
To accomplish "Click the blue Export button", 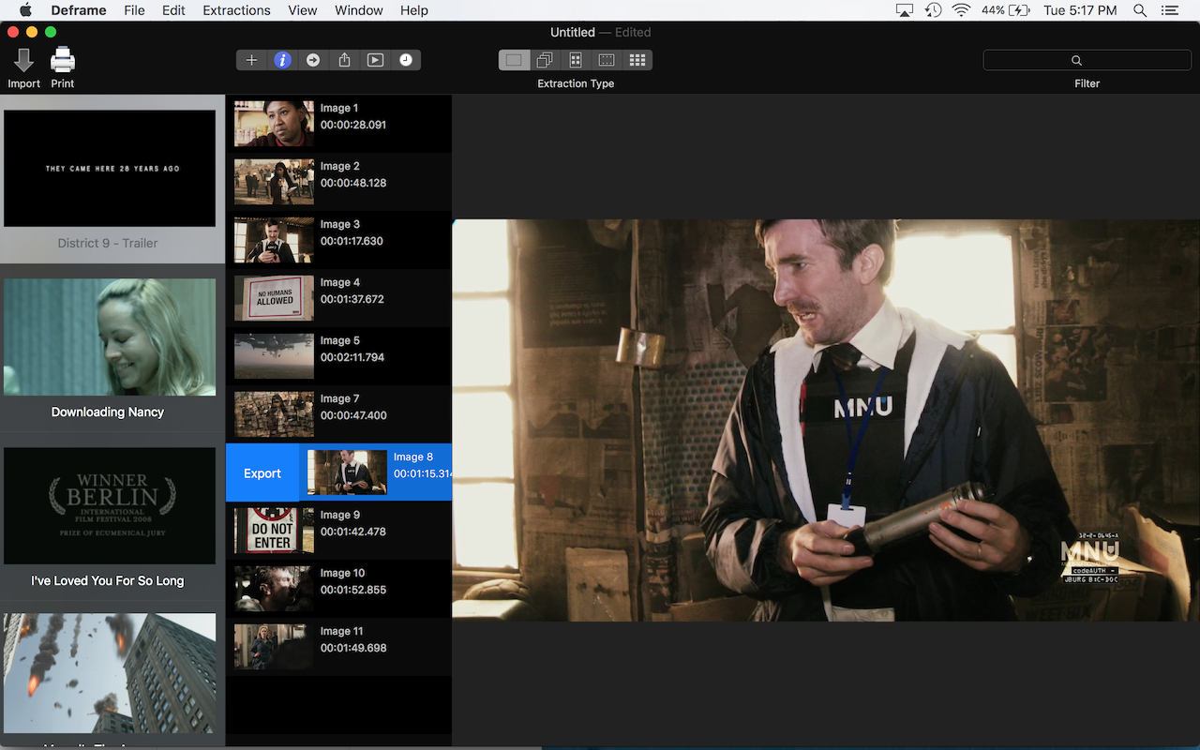I will click(x=262, y=472).
